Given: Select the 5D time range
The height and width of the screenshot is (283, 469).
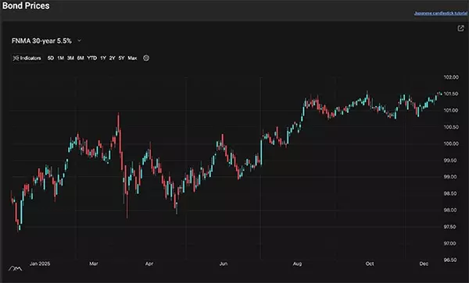Looking at the screenshot, I should coord(51,58).
